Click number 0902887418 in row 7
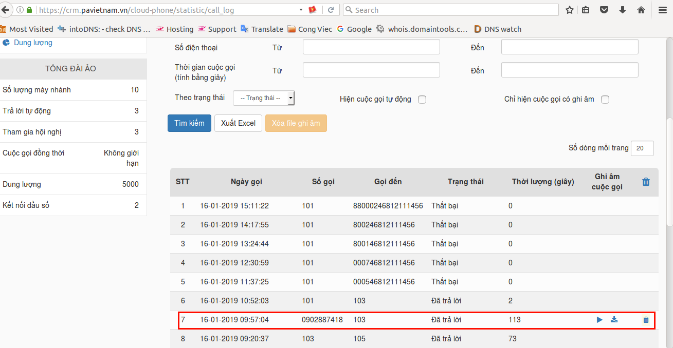The image size is (673, 348). click(322, 320)
